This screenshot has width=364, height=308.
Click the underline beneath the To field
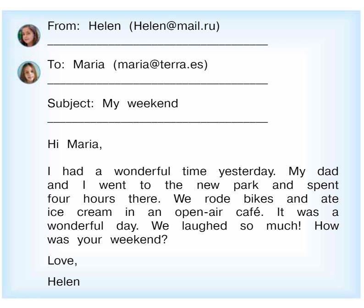pyautogui.click(x=157, y=82)
